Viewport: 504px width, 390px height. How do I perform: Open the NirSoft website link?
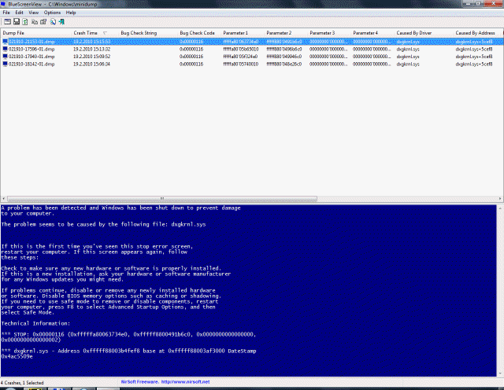point(185,382)
